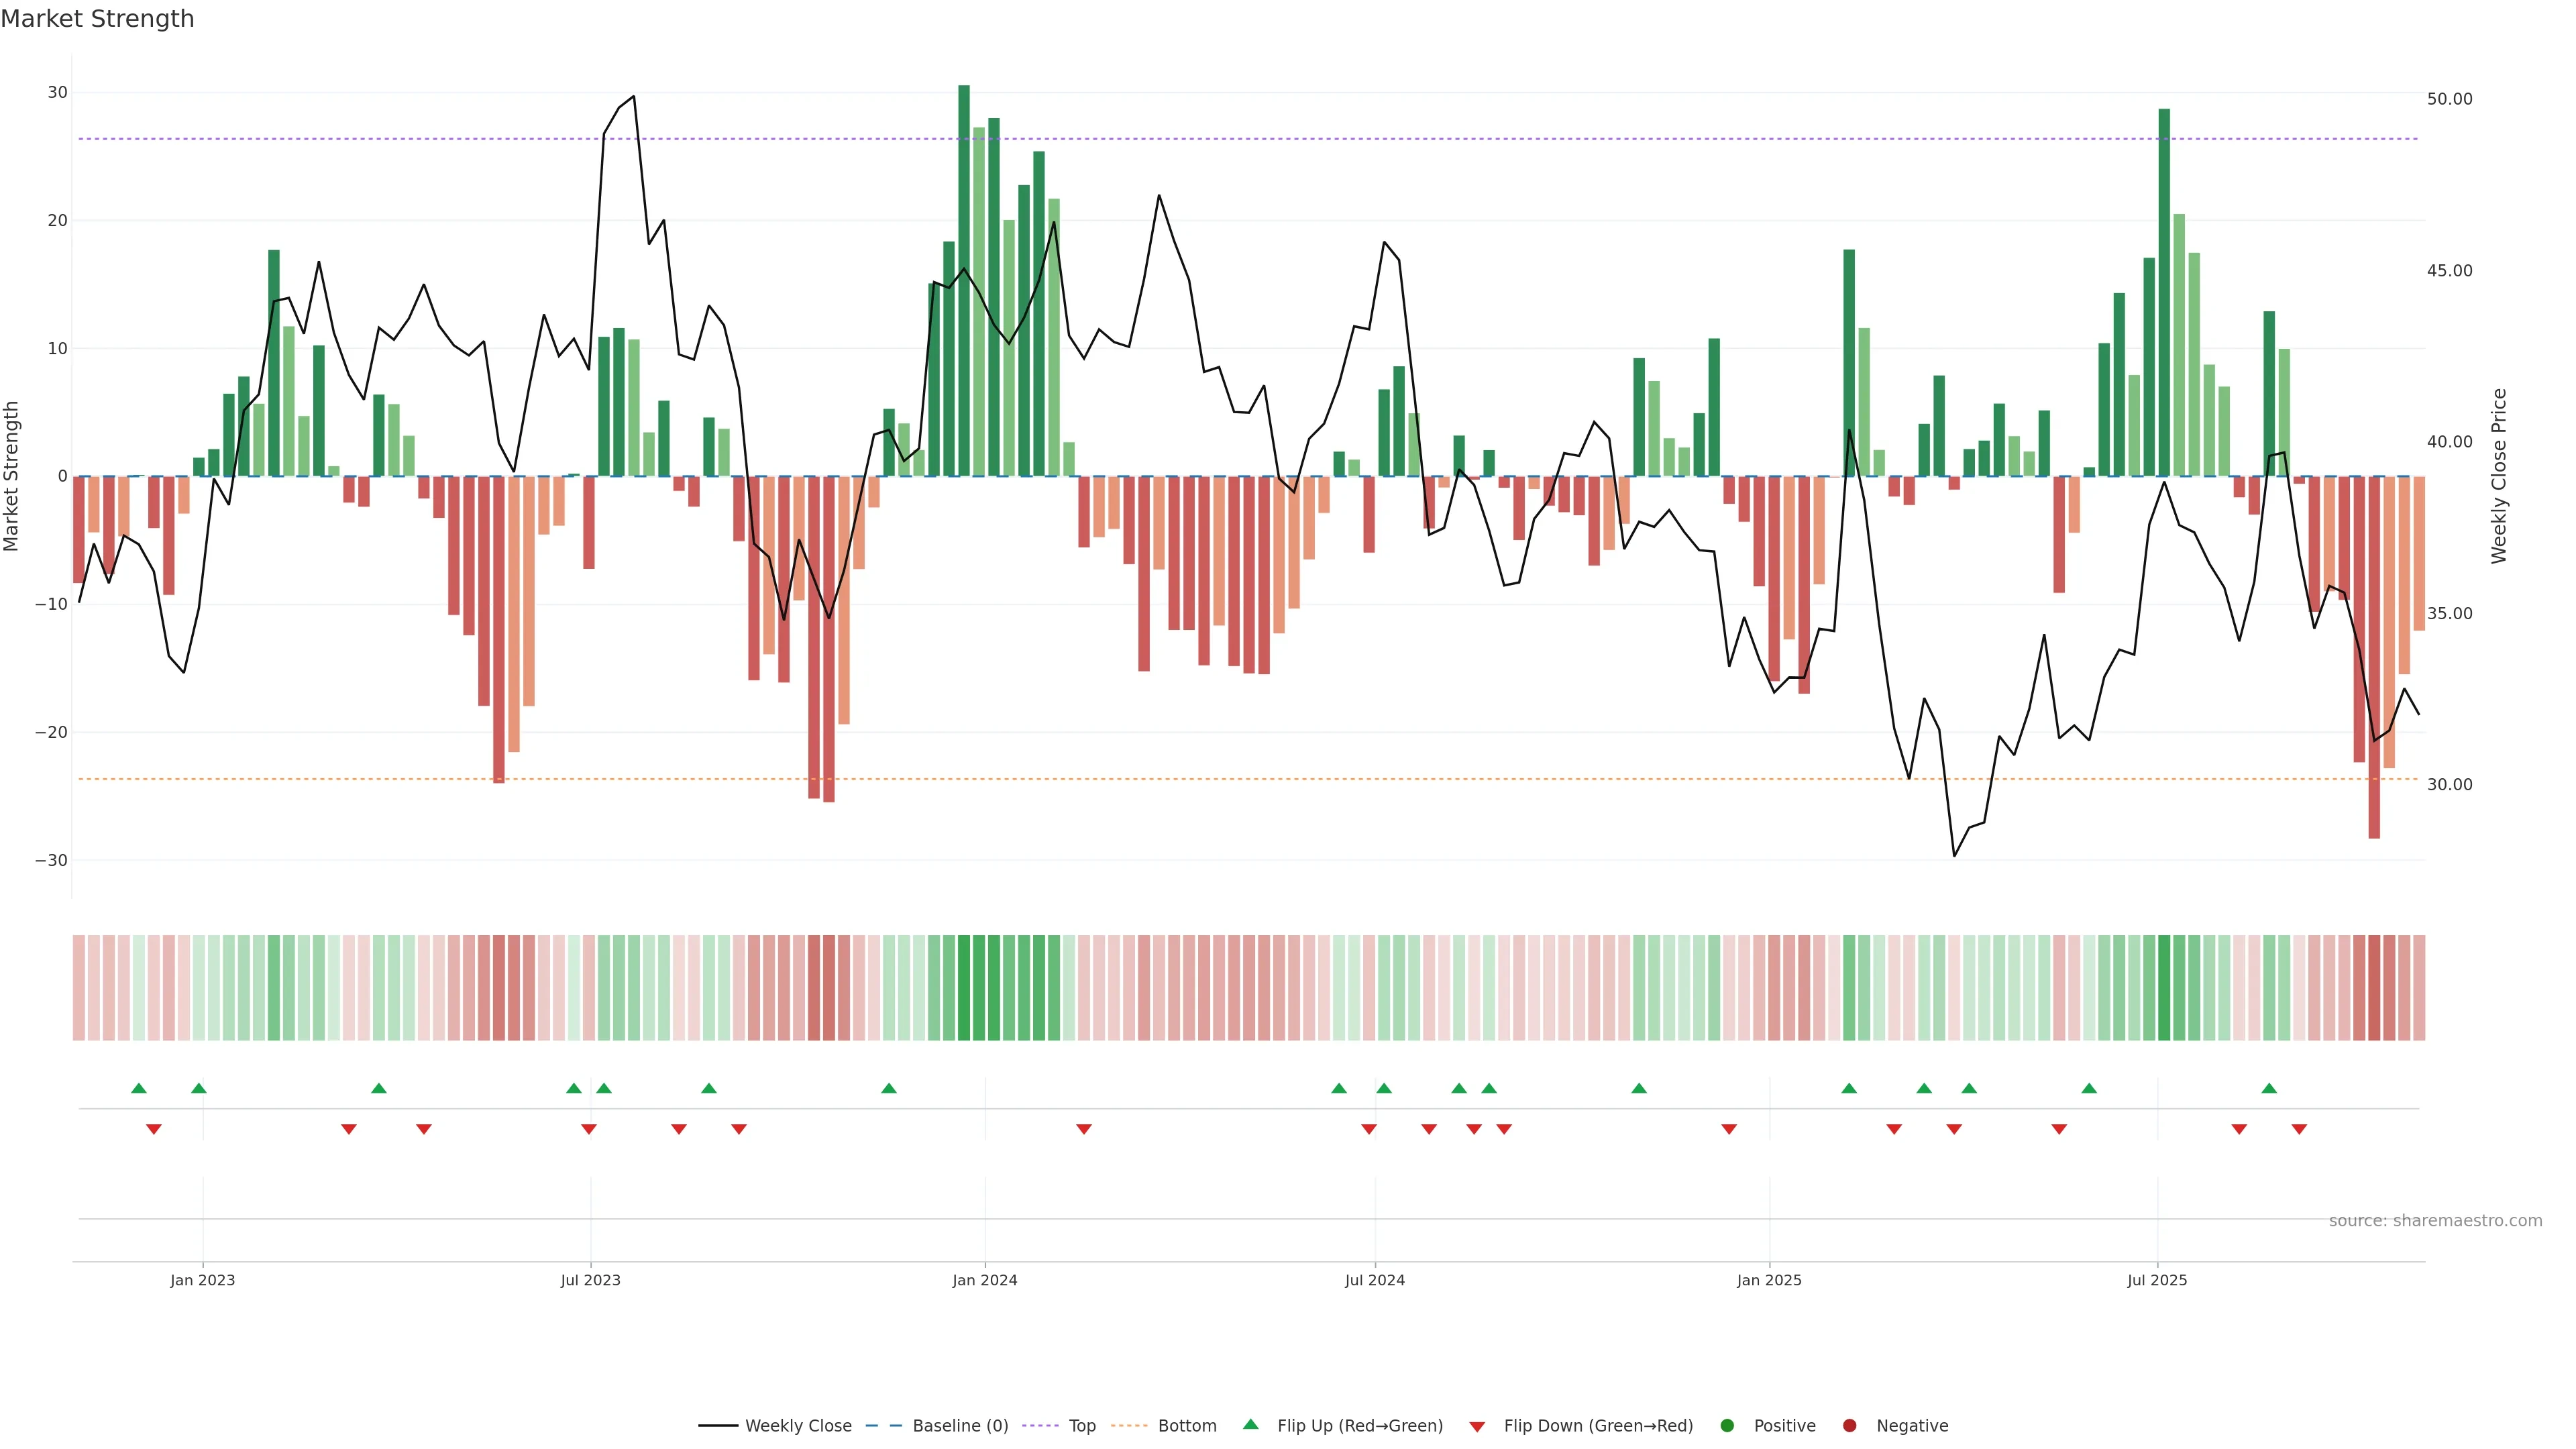The image size is (2576, 1449).
Task: Click the source: sharemaestro.com text
Action: (2435, 1220)
